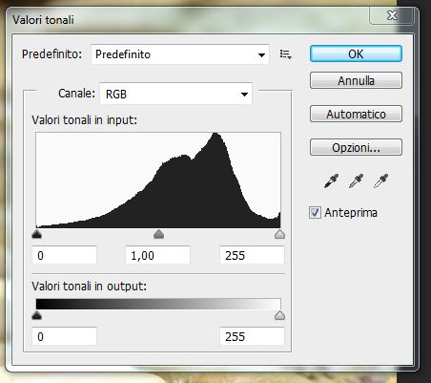This screenshot has height=383, width=431.
Task: Click the output white slider handle
Action: pos(279,315)
